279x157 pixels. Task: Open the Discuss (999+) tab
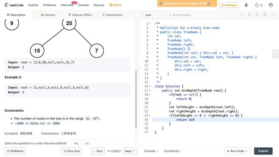tap(80, 15)
